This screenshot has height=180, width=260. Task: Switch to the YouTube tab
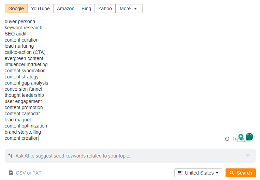(40, 9)
